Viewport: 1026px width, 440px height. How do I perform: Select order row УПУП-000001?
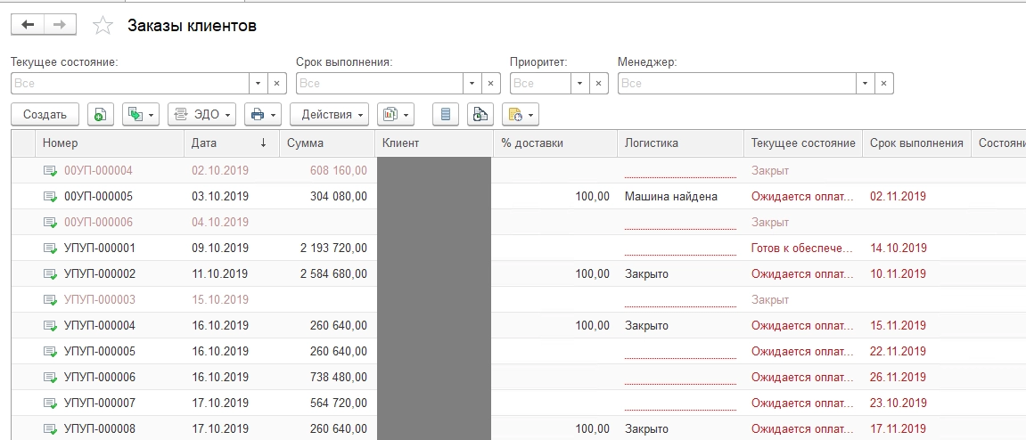[100, 249]
